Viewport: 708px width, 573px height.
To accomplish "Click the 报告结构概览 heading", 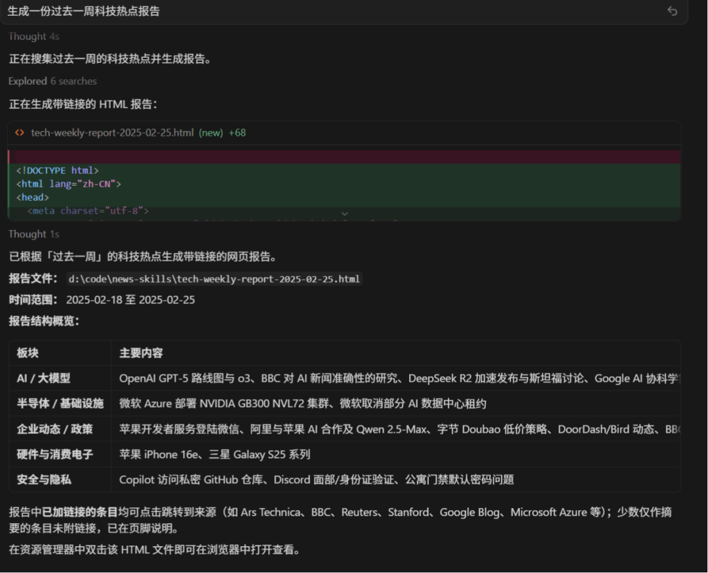I will click(x=45, y=322).
